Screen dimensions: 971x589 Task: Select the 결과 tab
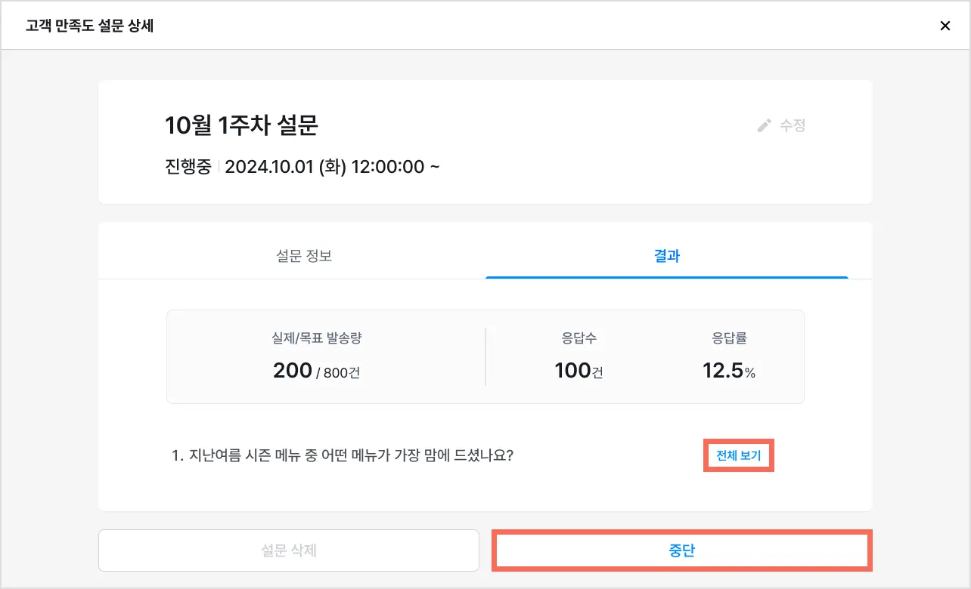pyautogui.click(x=666, y=256)
